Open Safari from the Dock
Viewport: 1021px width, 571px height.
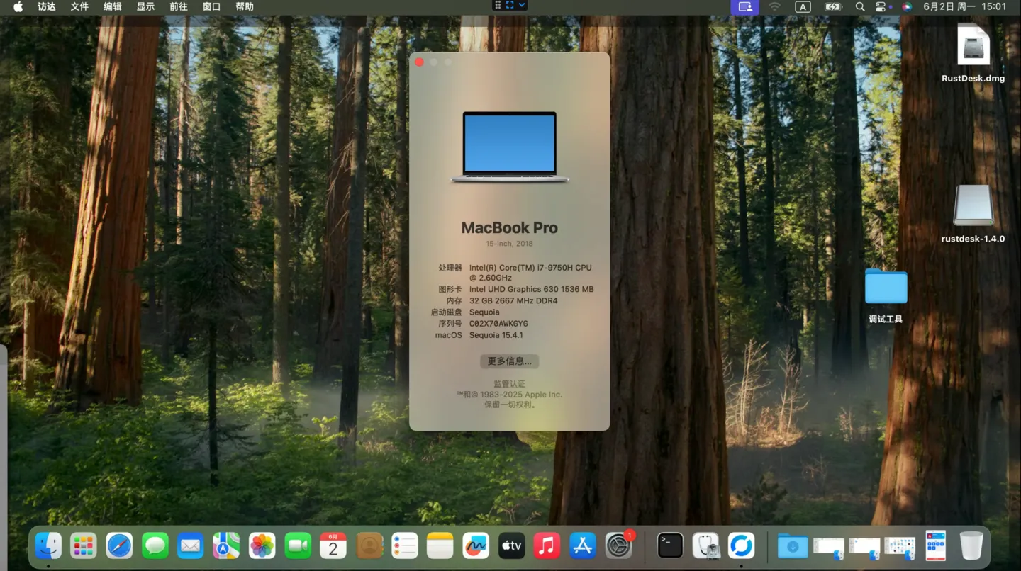tap(119, 545)
